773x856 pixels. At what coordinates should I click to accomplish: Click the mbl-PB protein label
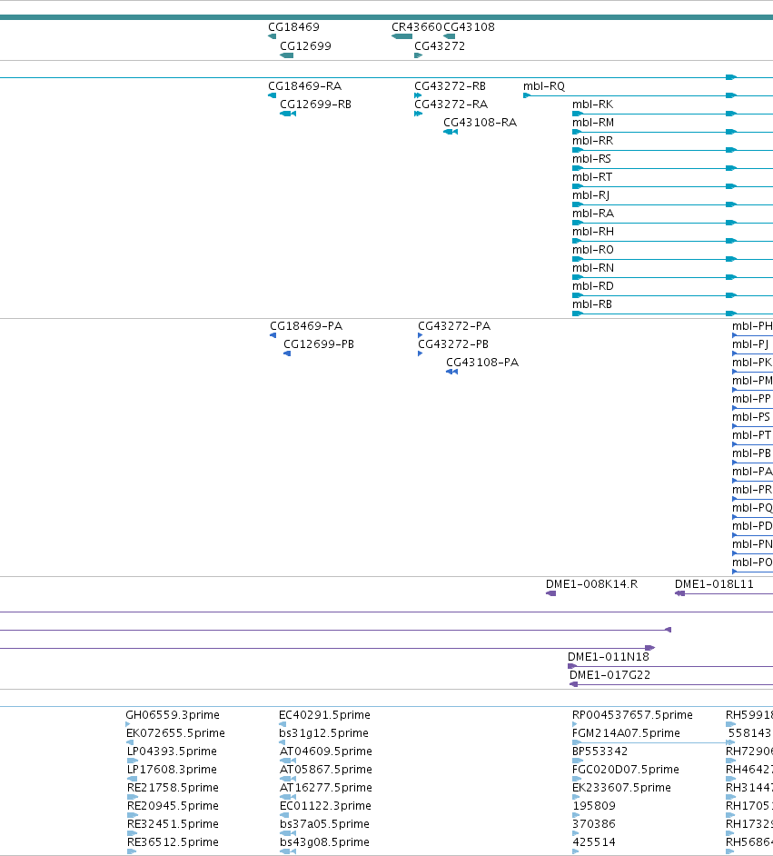752,453
